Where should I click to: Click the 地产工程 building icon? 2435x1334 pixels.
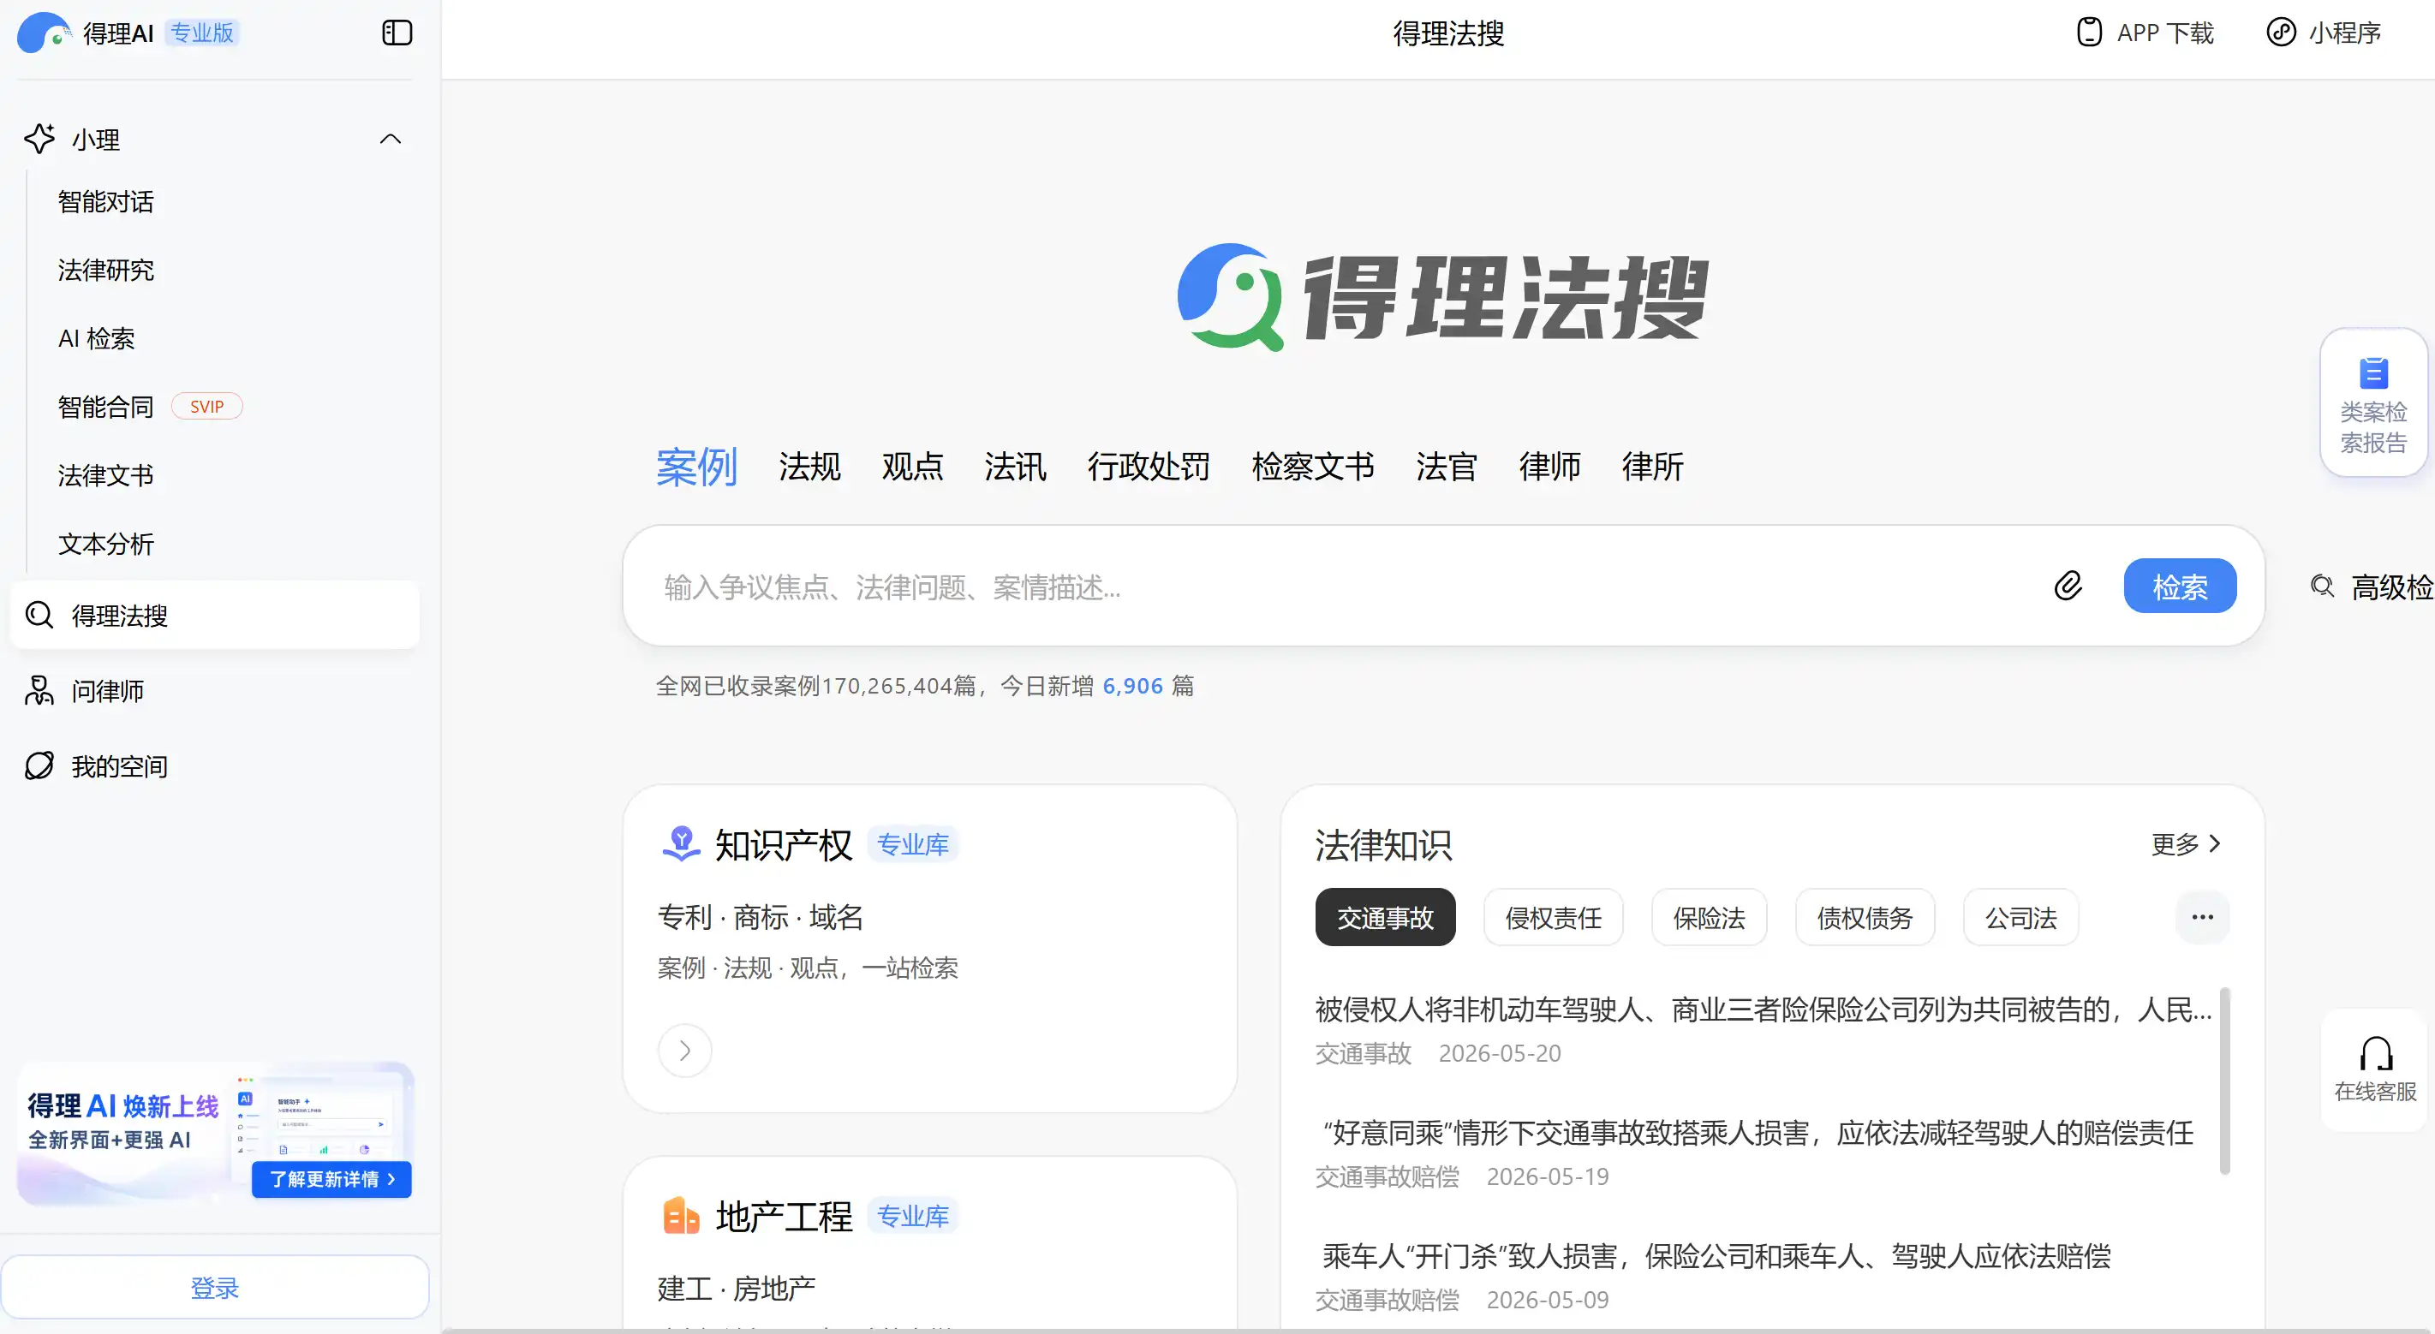click(681, 1216)
